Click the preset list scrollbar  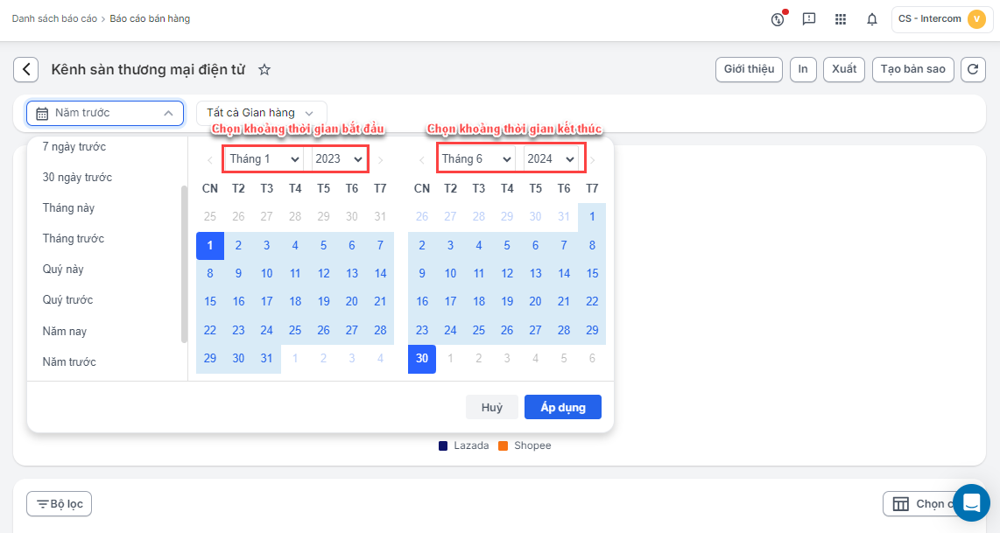tap(184, 263)
